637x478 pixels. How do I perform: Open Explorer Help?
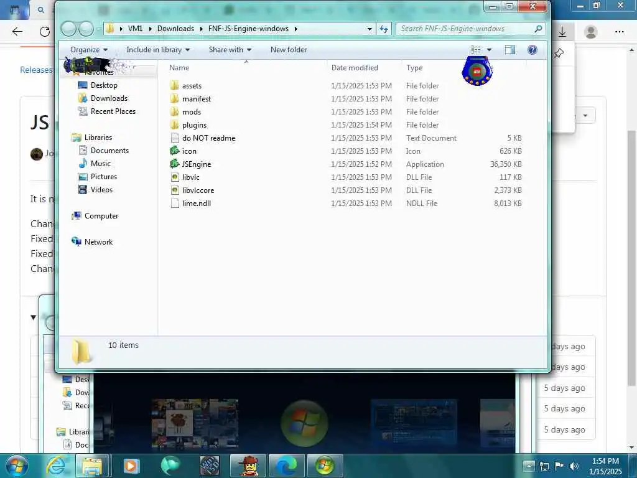532,50
